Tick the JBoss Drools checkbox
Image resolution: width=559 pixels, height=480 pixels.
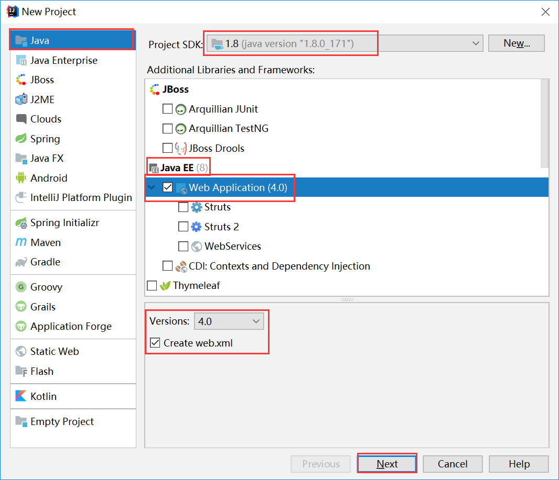[167, 148]
